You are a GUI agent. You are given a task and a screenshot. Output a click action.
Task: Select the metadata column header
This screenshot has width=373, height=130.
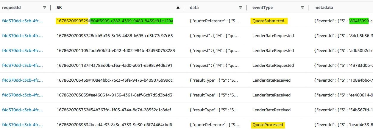[x=324, y=8]
